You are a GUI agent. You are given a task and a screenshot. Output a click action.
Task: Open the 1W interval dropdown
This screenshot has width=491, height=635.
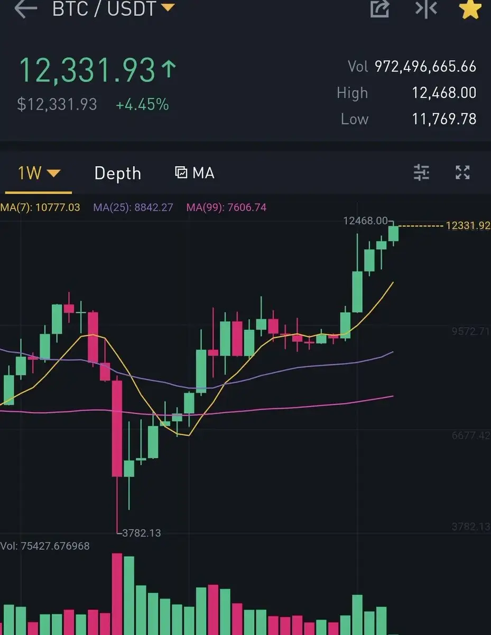[x=39, y=173]
